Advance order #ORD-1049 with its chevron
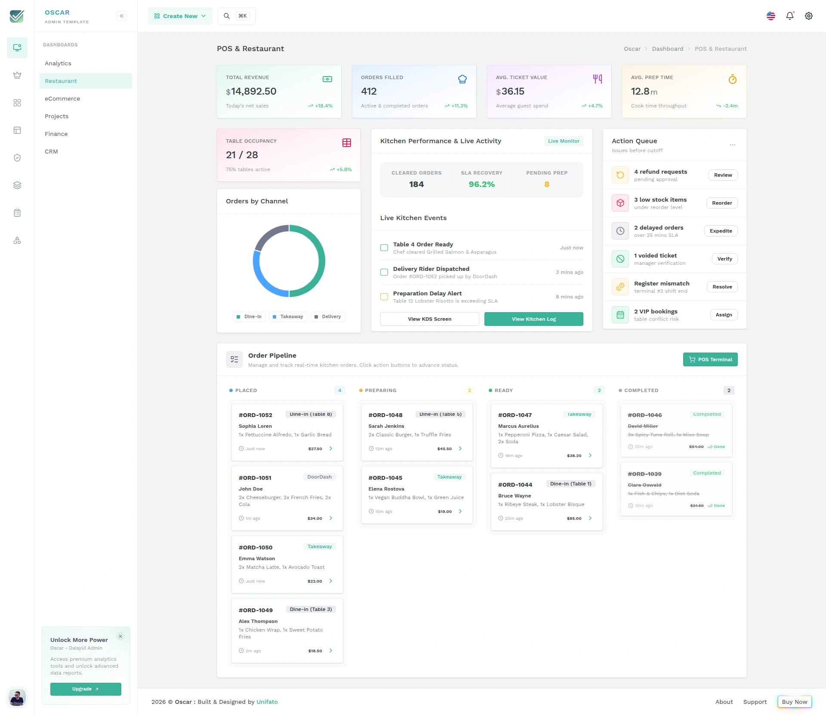826x715 pixels. [331, 651]
